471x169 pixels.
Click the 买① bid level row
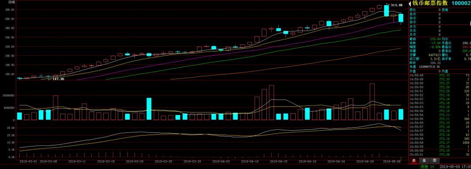[440, 27]
